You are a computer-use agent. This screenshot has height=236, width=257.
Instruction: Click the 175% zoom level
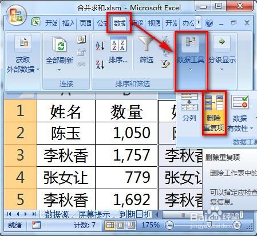[151, 225]
